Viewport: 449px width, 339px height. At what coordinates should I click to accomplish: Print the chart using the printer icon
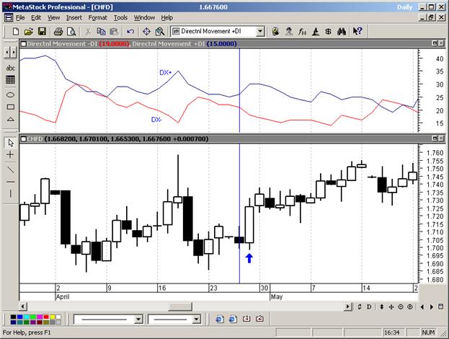(58, 31)
